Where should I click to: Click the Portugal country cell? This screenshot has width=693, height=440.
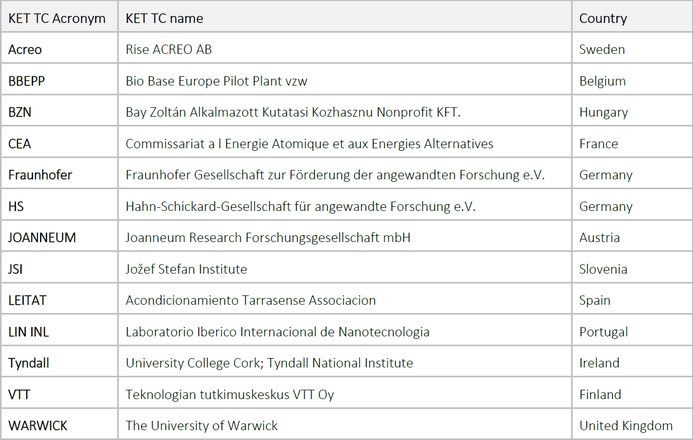pos(603,332)
